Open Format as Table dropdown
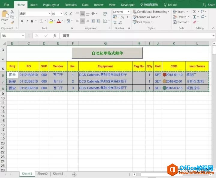This screenshot has height=178, width=216. (x=146, y=17)
